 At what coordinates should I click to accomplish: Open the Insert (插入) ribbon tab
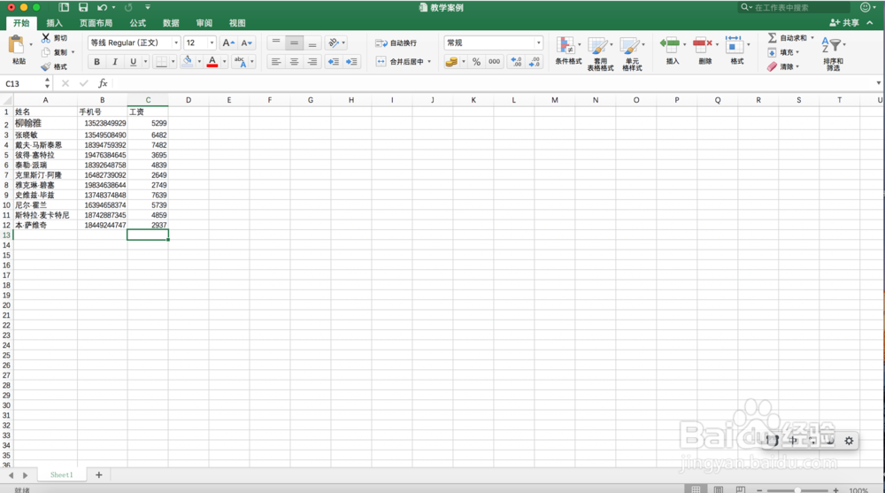point(54,23)
